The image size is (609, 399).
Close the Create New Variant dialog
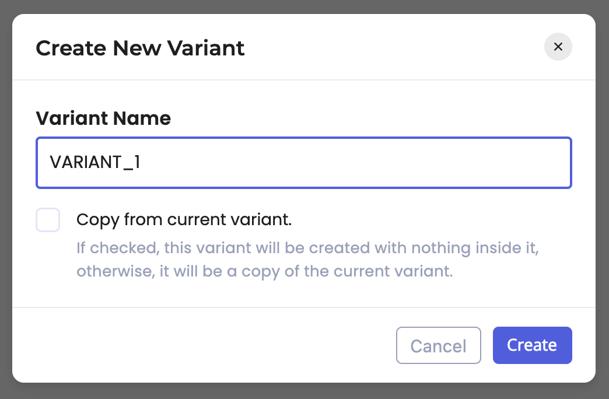coord(558,47)
